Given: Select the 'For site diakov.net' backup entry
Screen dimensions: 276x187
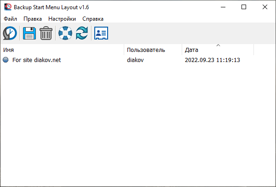Looking at the screenshot, I should pyautogui.click(x=36, y=60).
